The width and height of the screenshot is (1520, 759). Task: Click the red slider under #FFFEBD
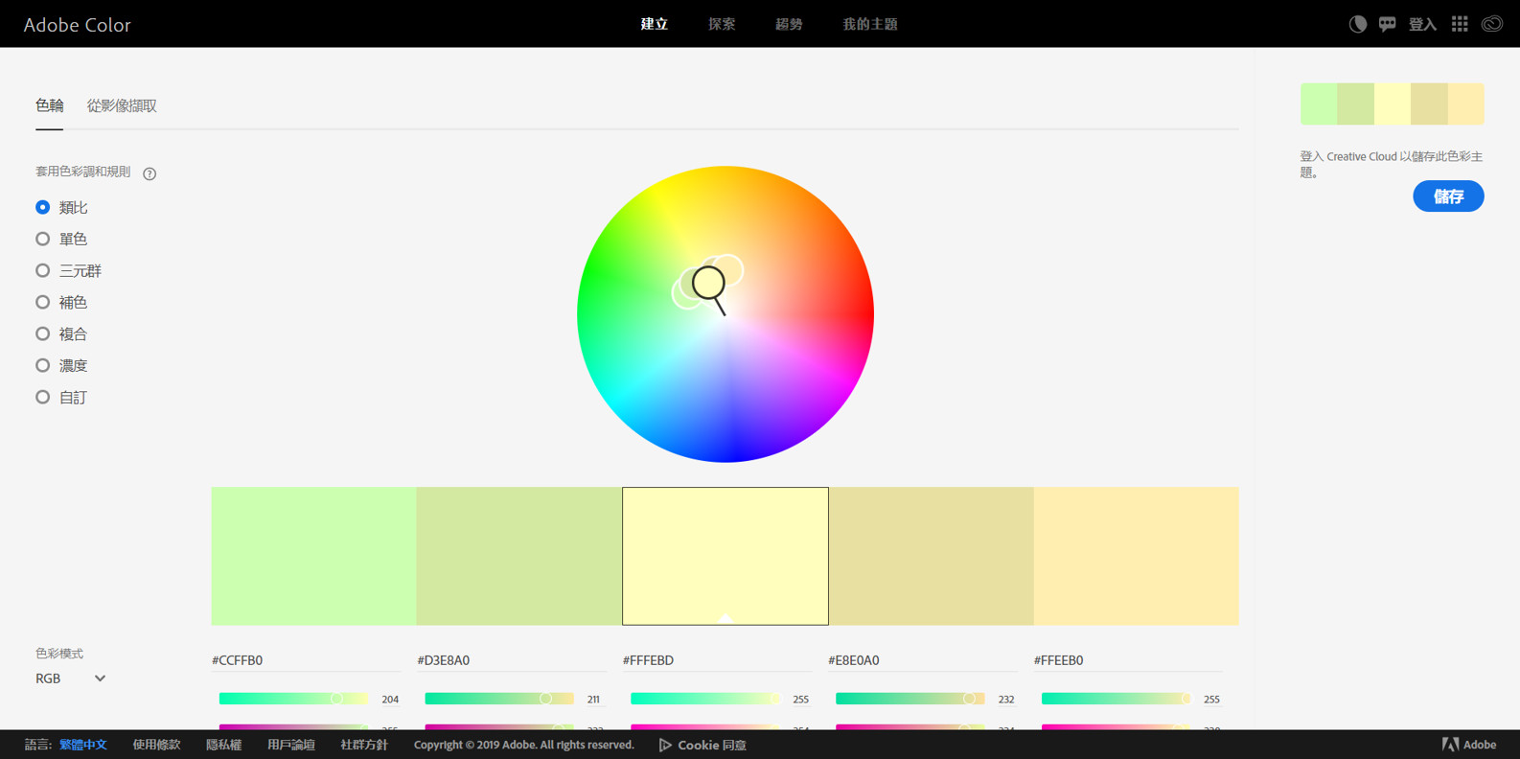704,699
